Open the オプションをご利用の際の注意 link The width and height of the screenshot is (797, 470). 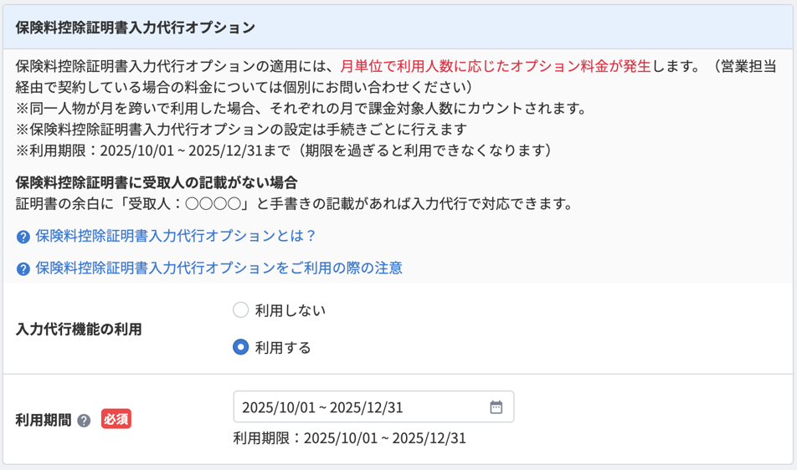tap(219, 268)
